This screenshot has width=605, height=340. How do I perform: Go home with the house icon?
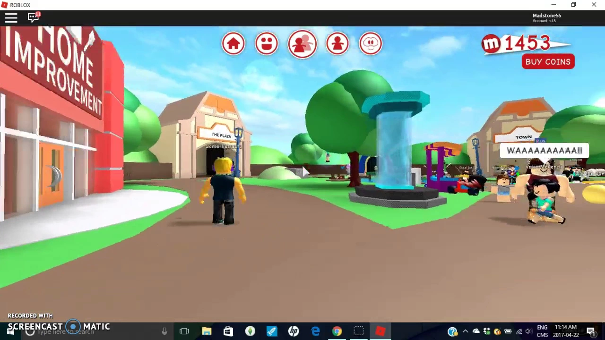coord(233,44)
